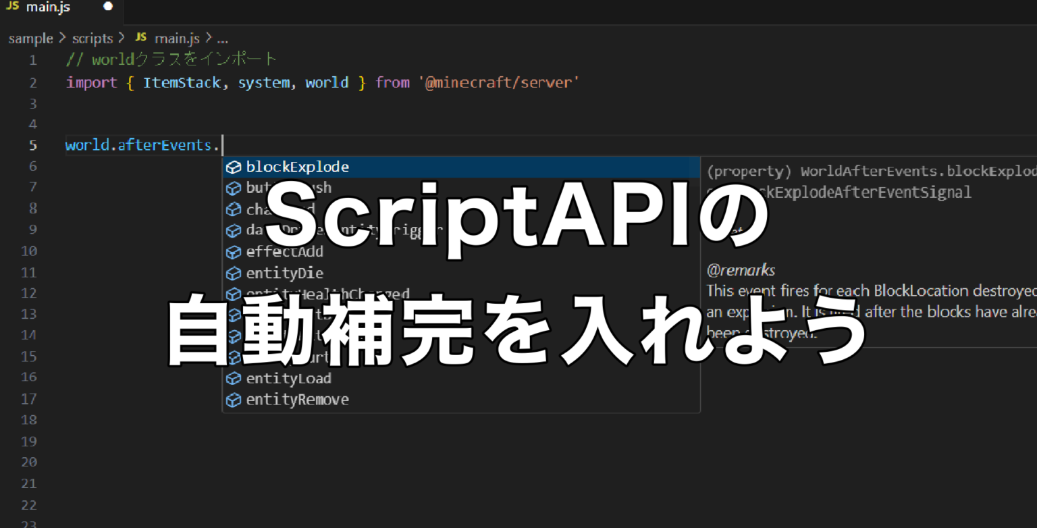This screenshot has width=1037, height=528.
Task: Click the entityRemove property icon
Action: coord(233,399)
